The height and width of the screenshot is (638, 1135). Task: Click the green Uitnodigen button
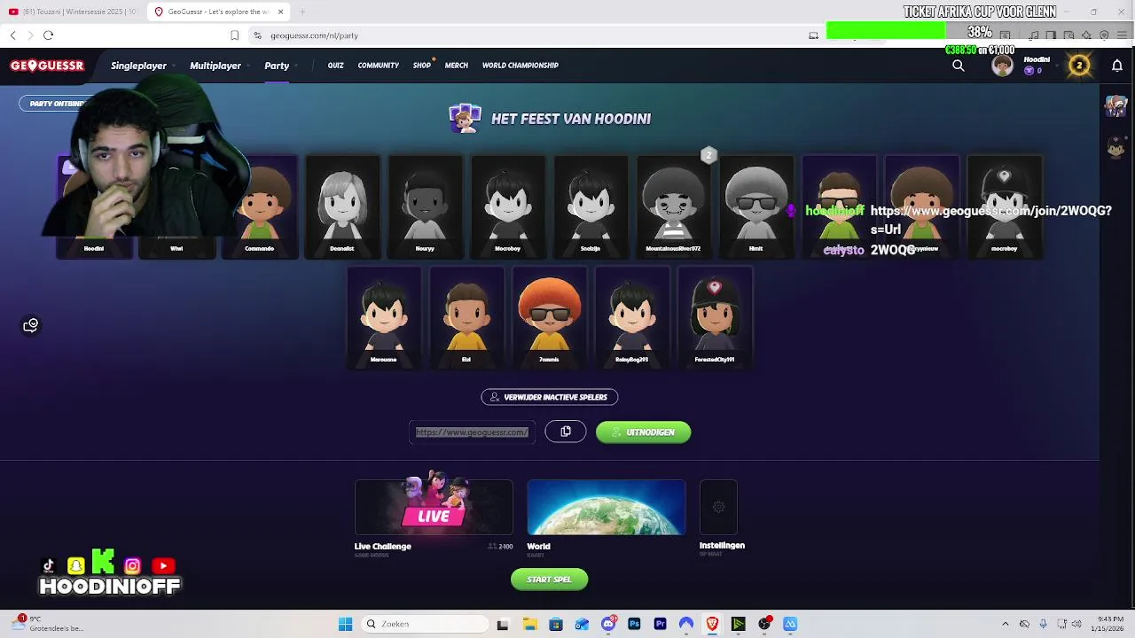pyautogui.click(x=644, y=432)
